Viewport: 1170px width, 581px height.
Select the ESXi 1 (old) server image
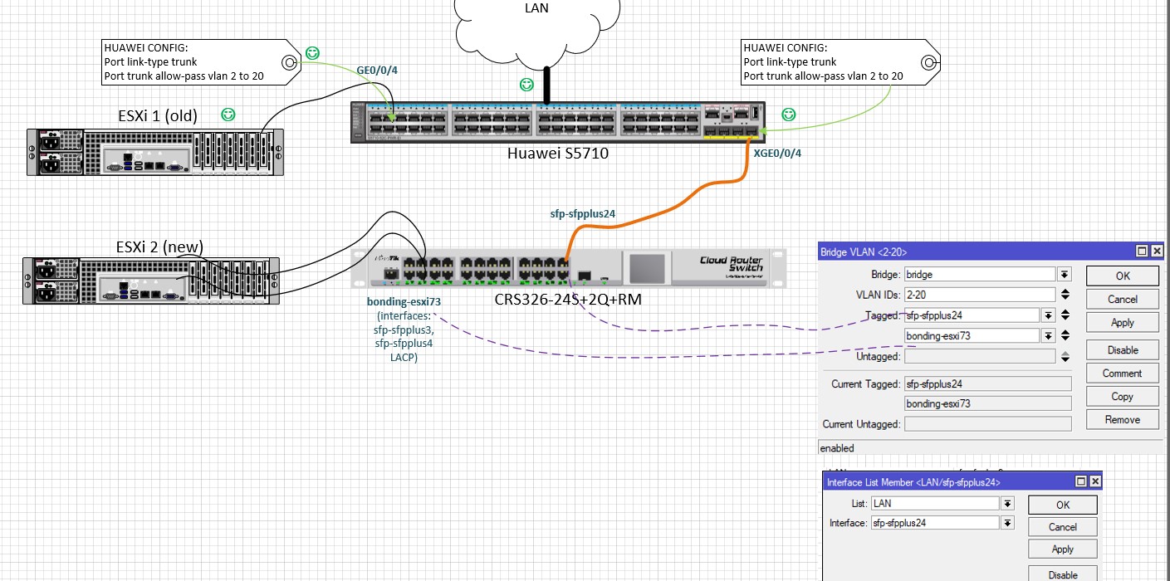point(155,151)
